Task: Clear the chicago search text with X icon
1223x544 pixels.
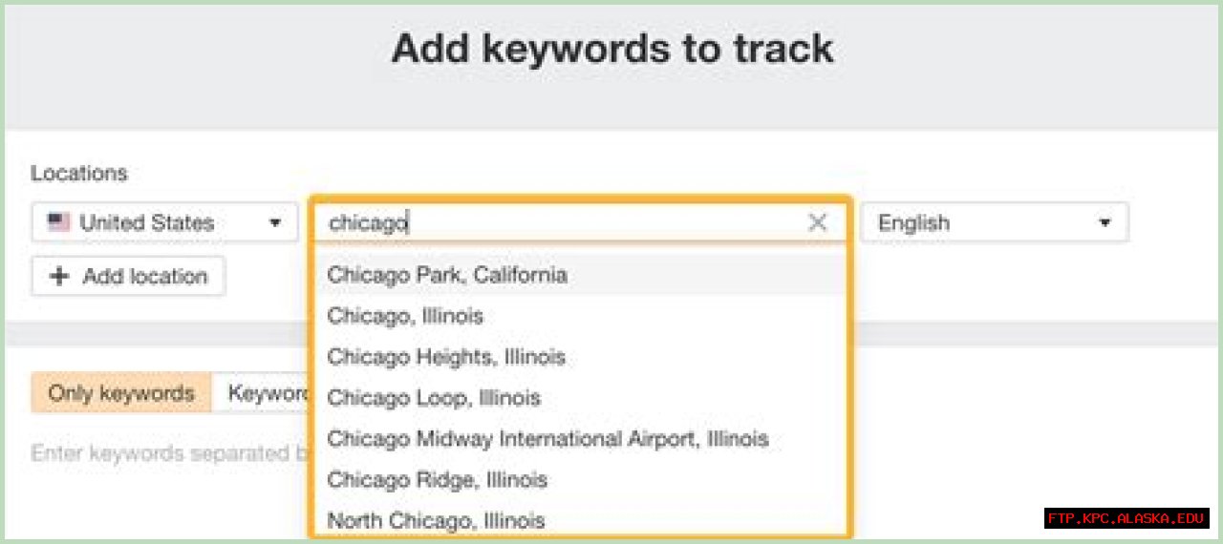Action: [818, 222]
